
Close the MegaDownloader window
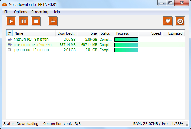coord(182,3)
